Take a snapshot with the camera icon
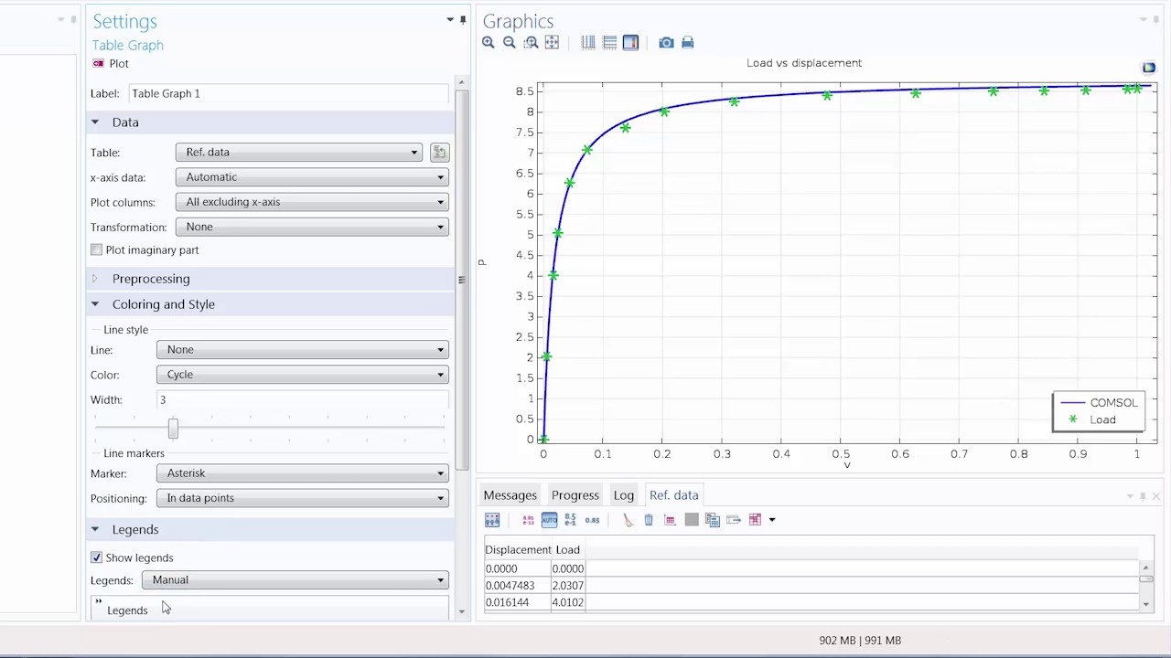This screenshot has height=658, width=1171. pyautogui.click(x=666, y=43)
